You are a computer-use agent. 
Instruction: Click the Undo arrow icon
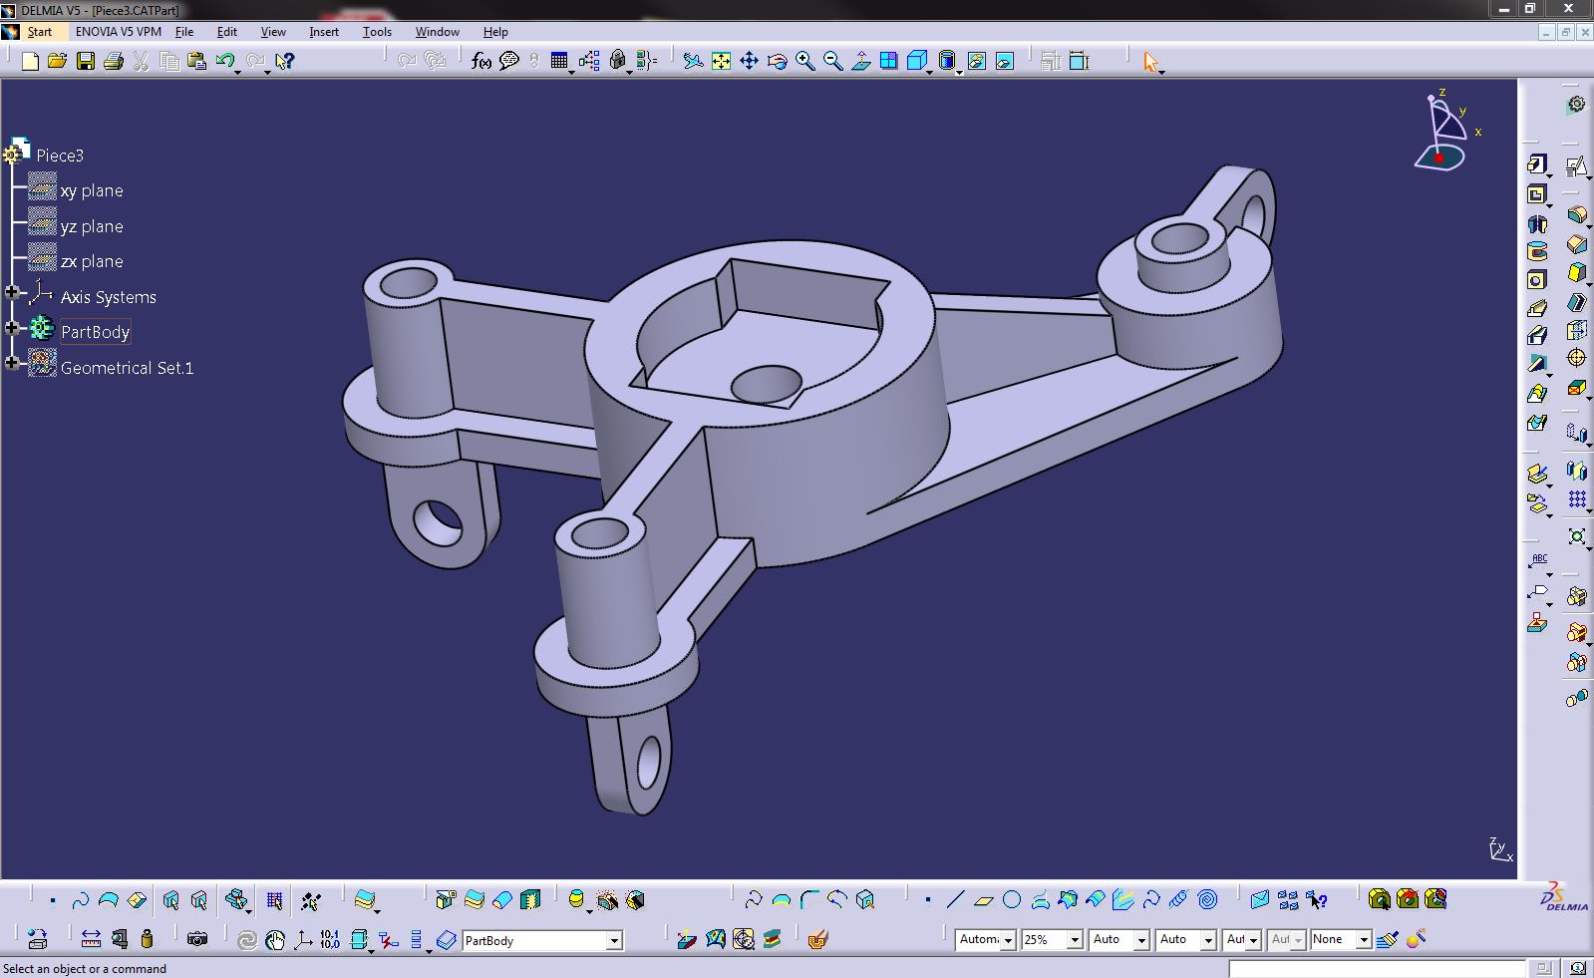[x=225, y=62]
